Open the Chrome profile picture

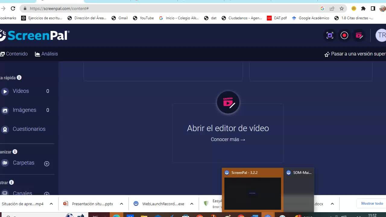coord(382,8)
